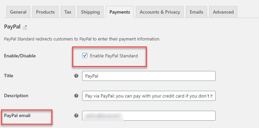Screen dimensions: 259x128
Task: Click the help icon next to PayPal email
Action: [x=76, y=116]
